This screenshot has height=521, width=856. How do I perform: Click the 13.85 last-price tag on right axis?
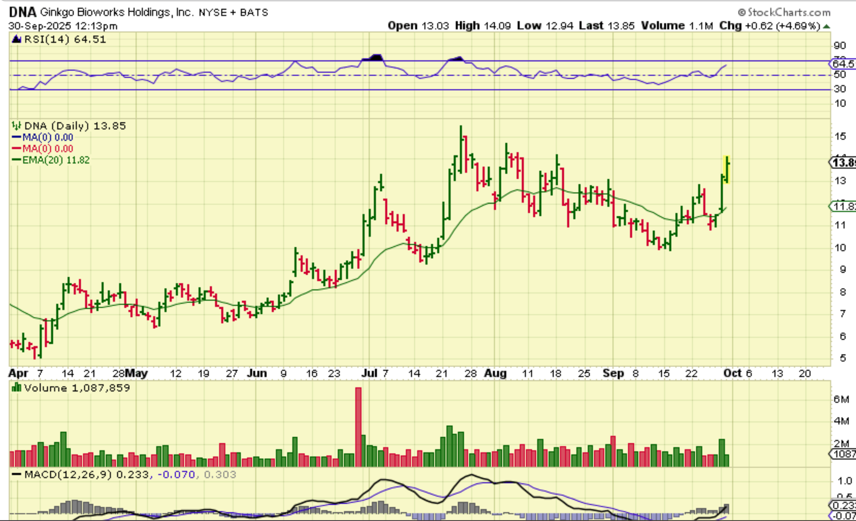842,162
